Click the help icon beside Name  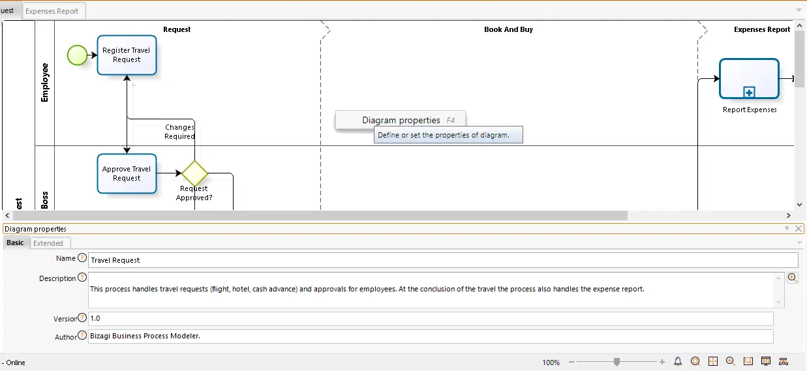pos(82,258)
